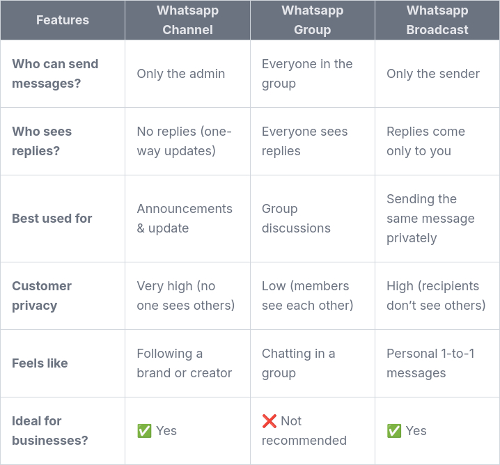Click 'Ideal for businesses?' row label
The image size is (500, 465).
(x=50, y=431)
